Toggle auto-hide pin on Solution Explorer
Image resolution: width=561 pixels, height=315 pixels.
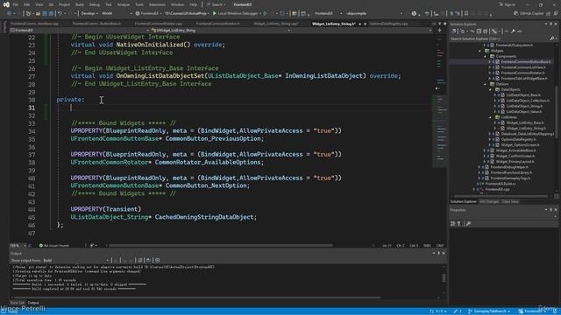click(x=551, y=24)
